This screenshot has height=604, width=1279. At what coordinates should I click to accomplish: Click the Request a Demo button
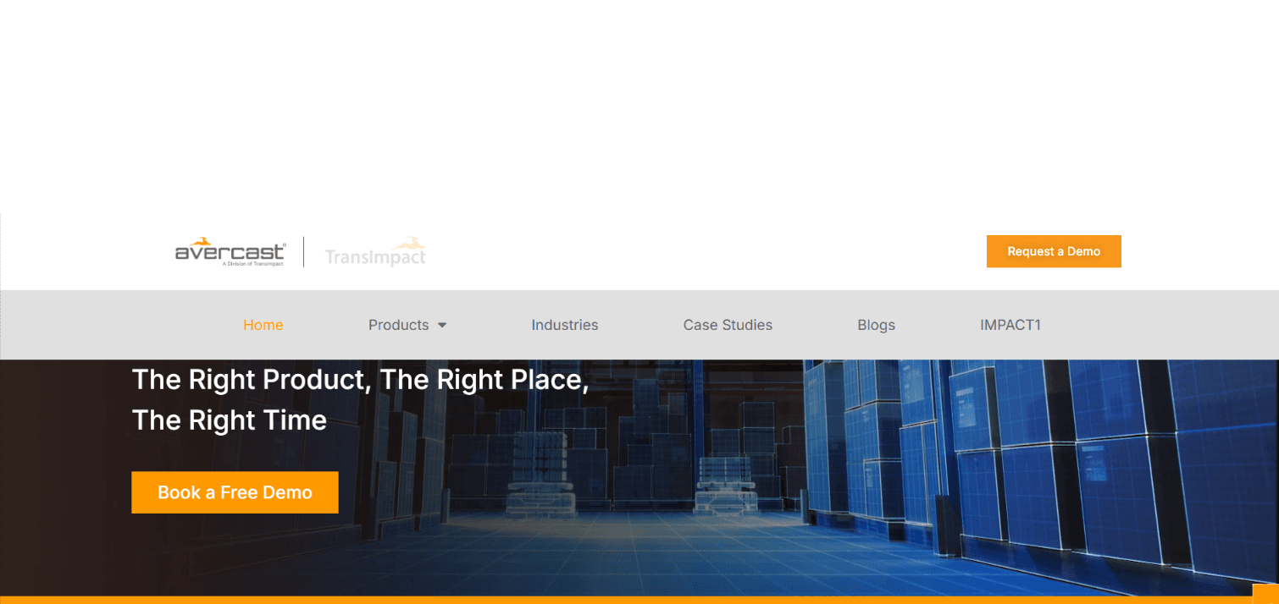click(1054, 251)
